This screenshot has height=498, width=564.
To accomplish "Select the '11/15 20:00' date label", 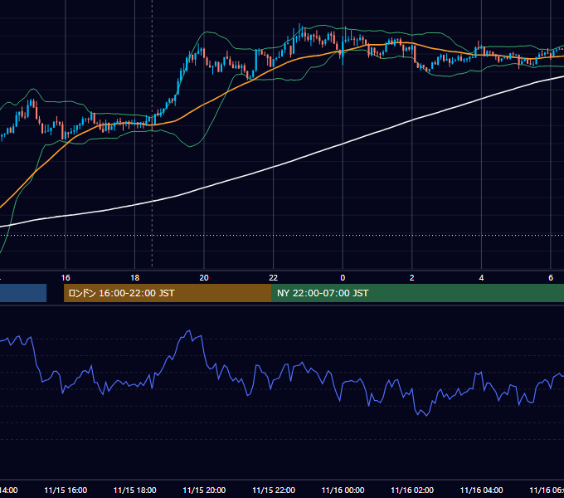I will tap(204, 491).
